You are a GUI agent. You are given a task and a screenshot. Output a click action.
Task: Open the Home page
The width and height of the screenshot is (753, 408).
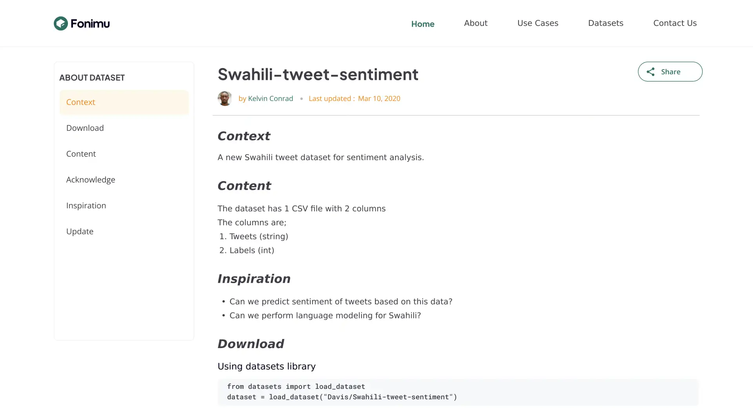coord(423,23)
